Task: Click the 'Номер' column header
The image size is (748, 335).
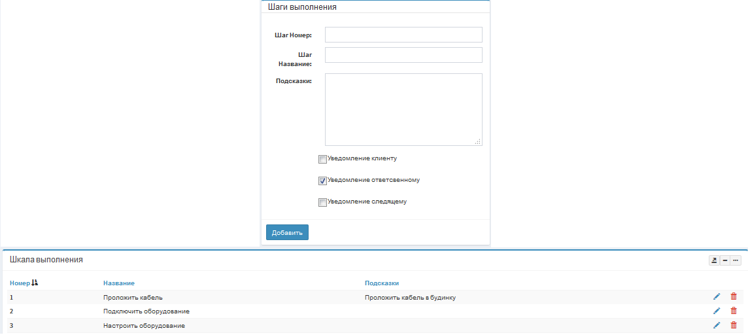Action: [20, 283]
